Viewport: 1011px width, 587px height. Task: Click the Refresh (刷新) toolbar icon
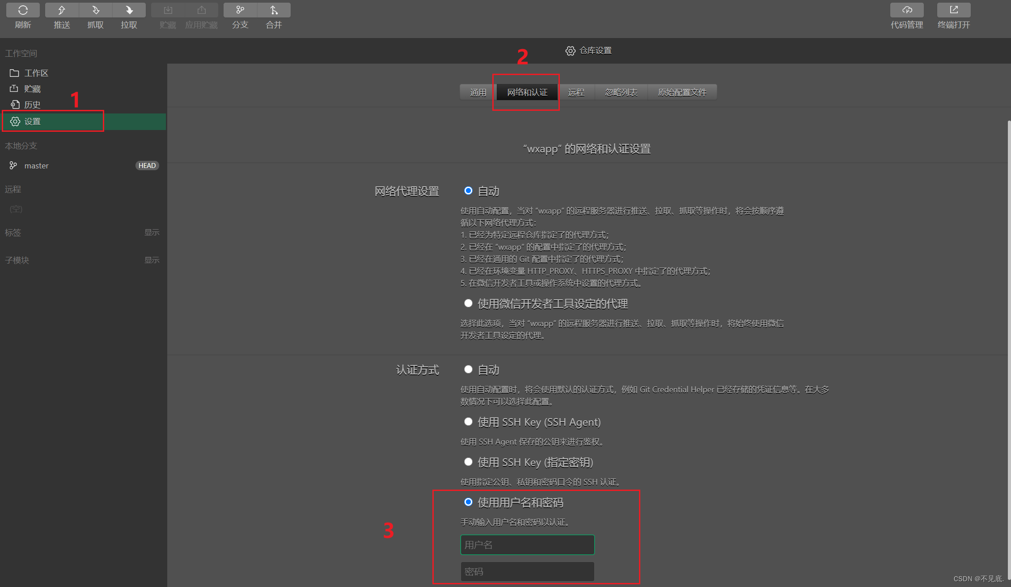click(23, 10)
